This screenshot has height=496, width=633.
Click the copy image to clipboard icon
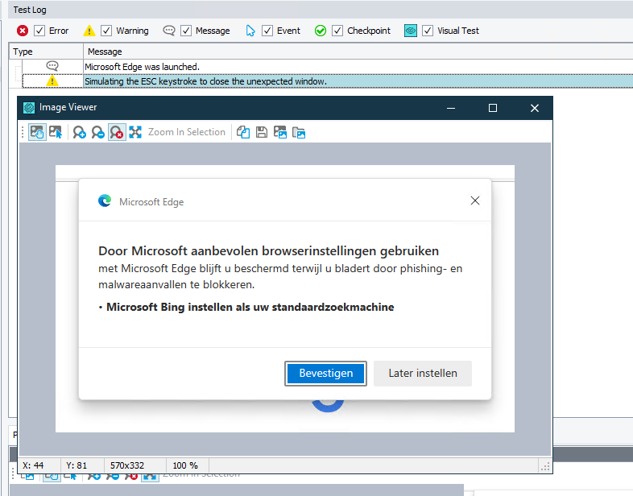(x=243, y=132)
